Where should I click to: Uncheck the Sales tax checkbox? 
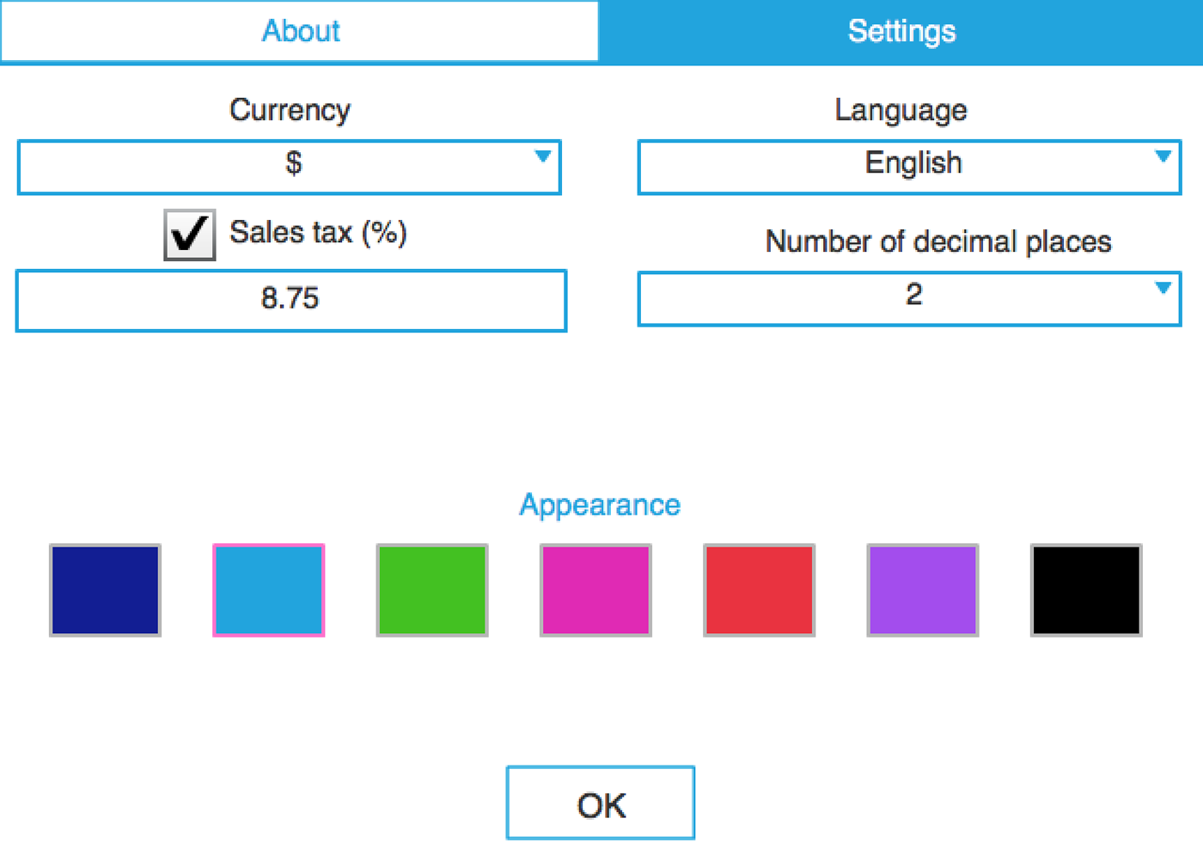[x=189, y=235]
